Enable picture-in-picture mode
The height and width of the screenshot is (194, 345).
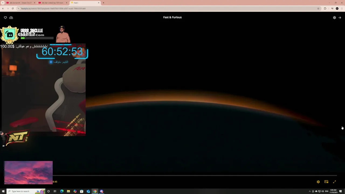(326, 182)
